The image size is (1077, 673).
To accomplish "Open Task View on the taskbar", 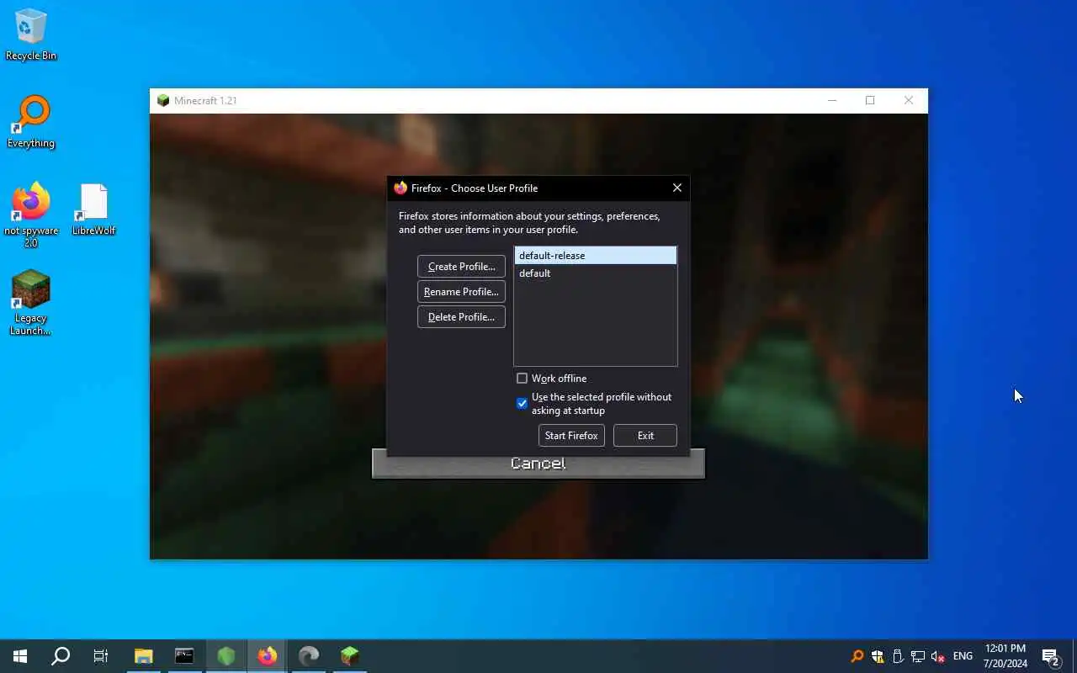I will pos(101,656).
